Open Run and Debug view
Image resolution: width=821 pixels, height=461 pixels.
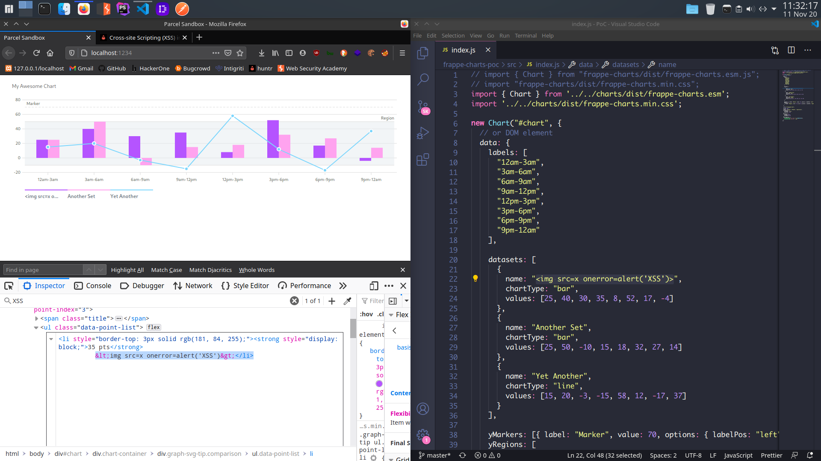point(422,133)
